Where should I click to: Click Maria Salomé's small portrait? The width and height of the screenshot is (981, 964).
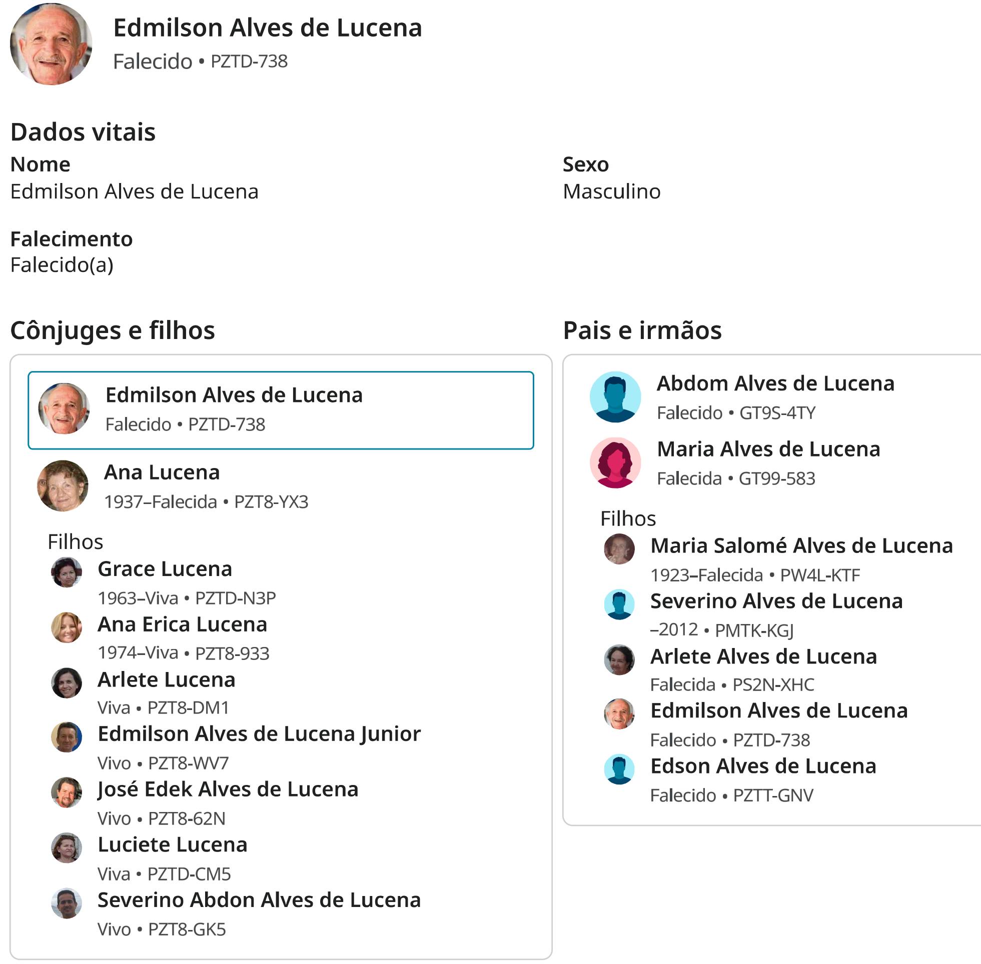(x=619, y=548)
